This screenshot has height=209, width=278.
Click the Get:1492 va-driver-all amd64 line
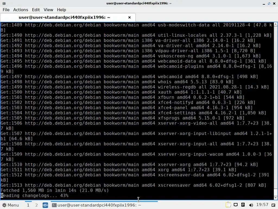click(131, 45)
